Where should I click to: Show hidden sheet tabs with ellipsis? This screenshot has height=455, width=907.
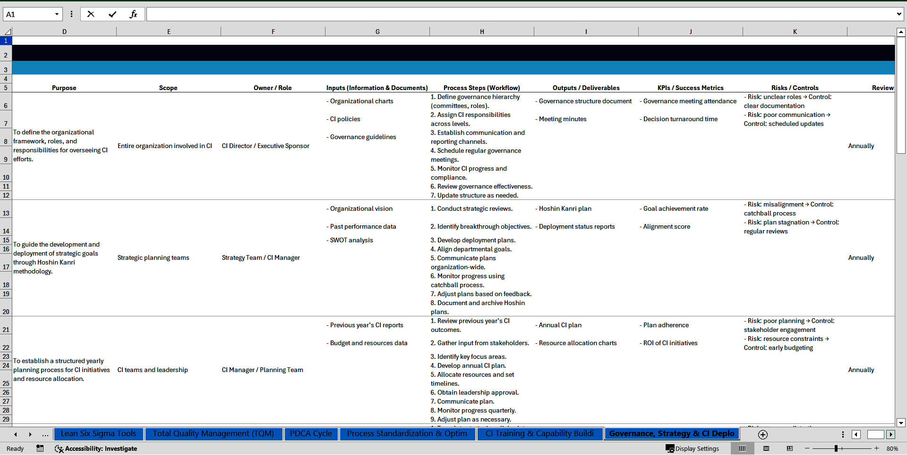pos(45,434)
